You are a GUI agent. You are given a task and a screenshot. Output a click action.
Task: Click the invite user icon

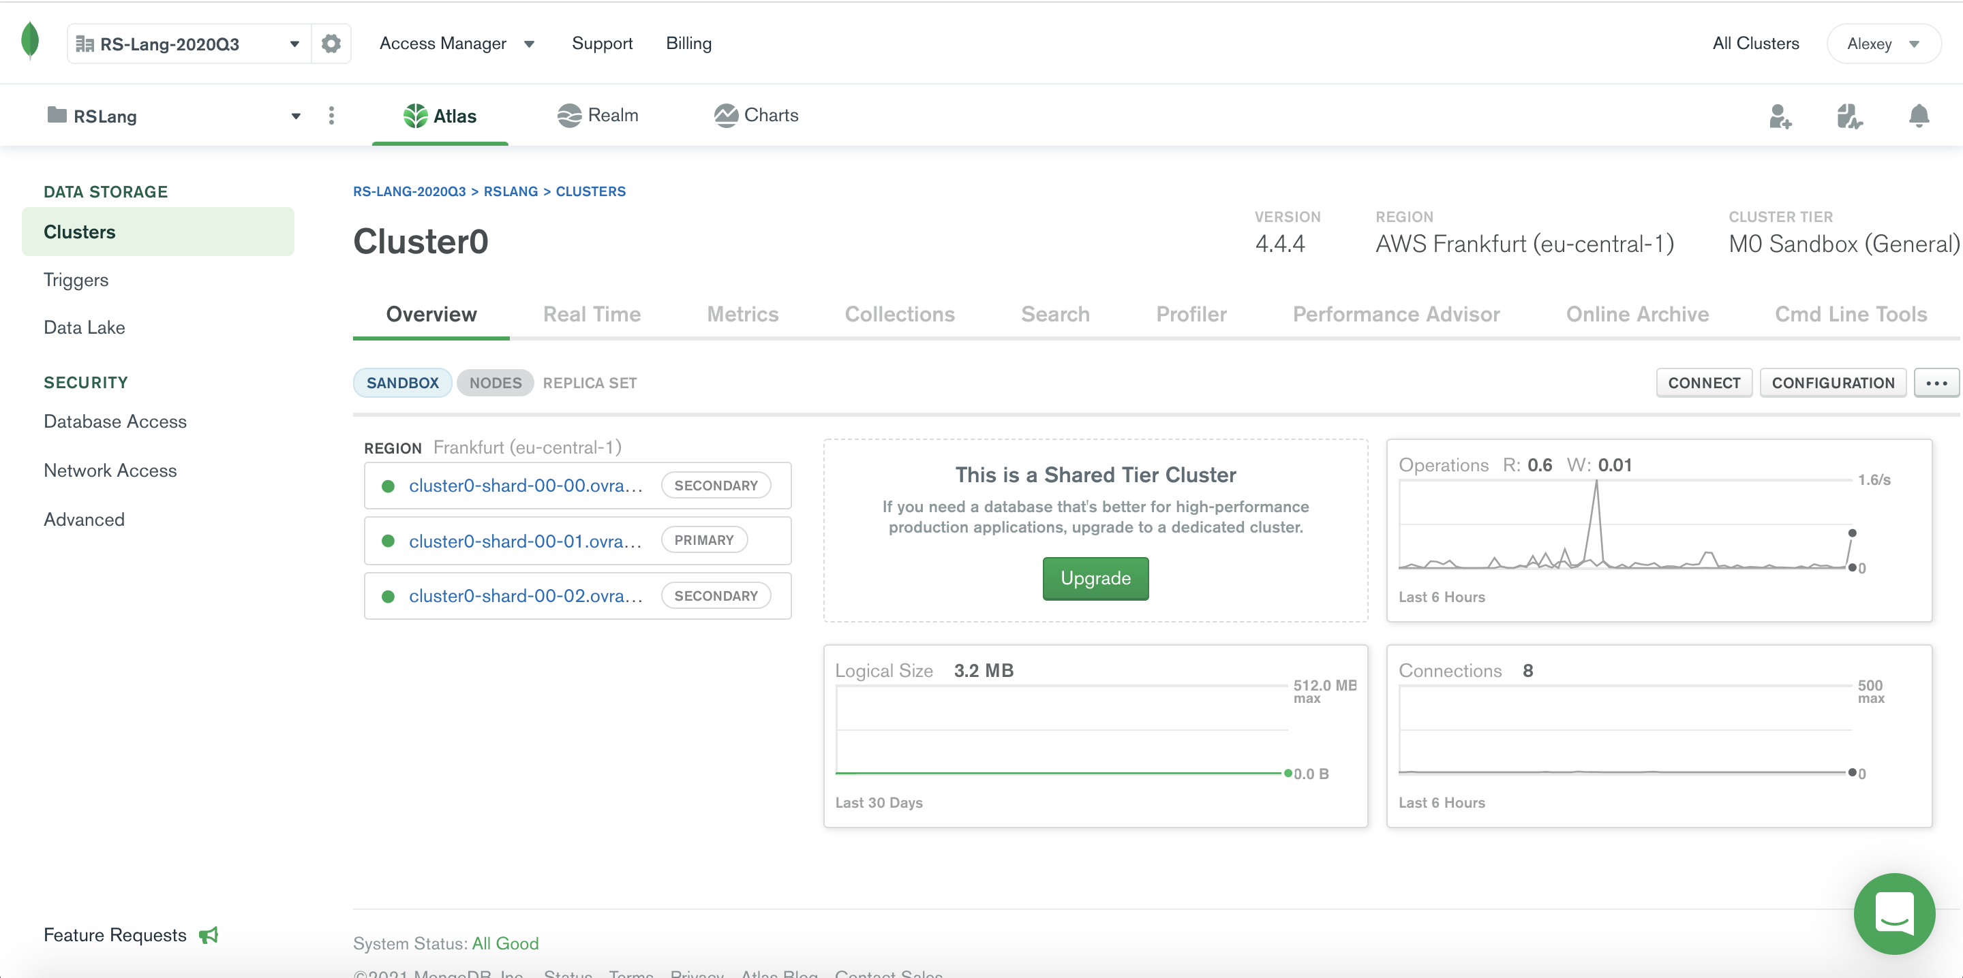[x=1780, y=116]
